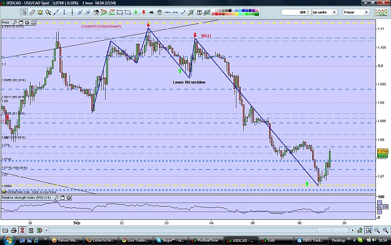Select the magnifier zoom tool in the toolbar

pyautogui.click(x=48, y=13)
